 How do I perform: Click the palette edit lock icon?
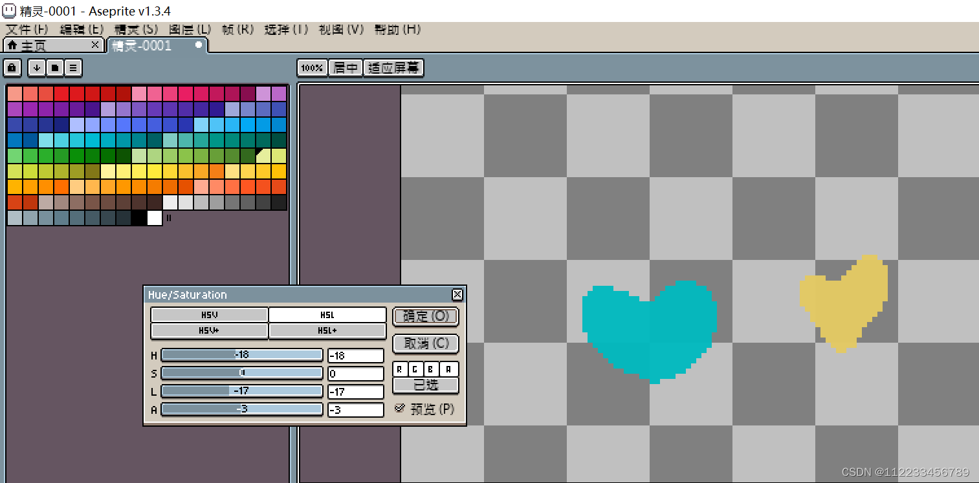click(x=12, y=67)
